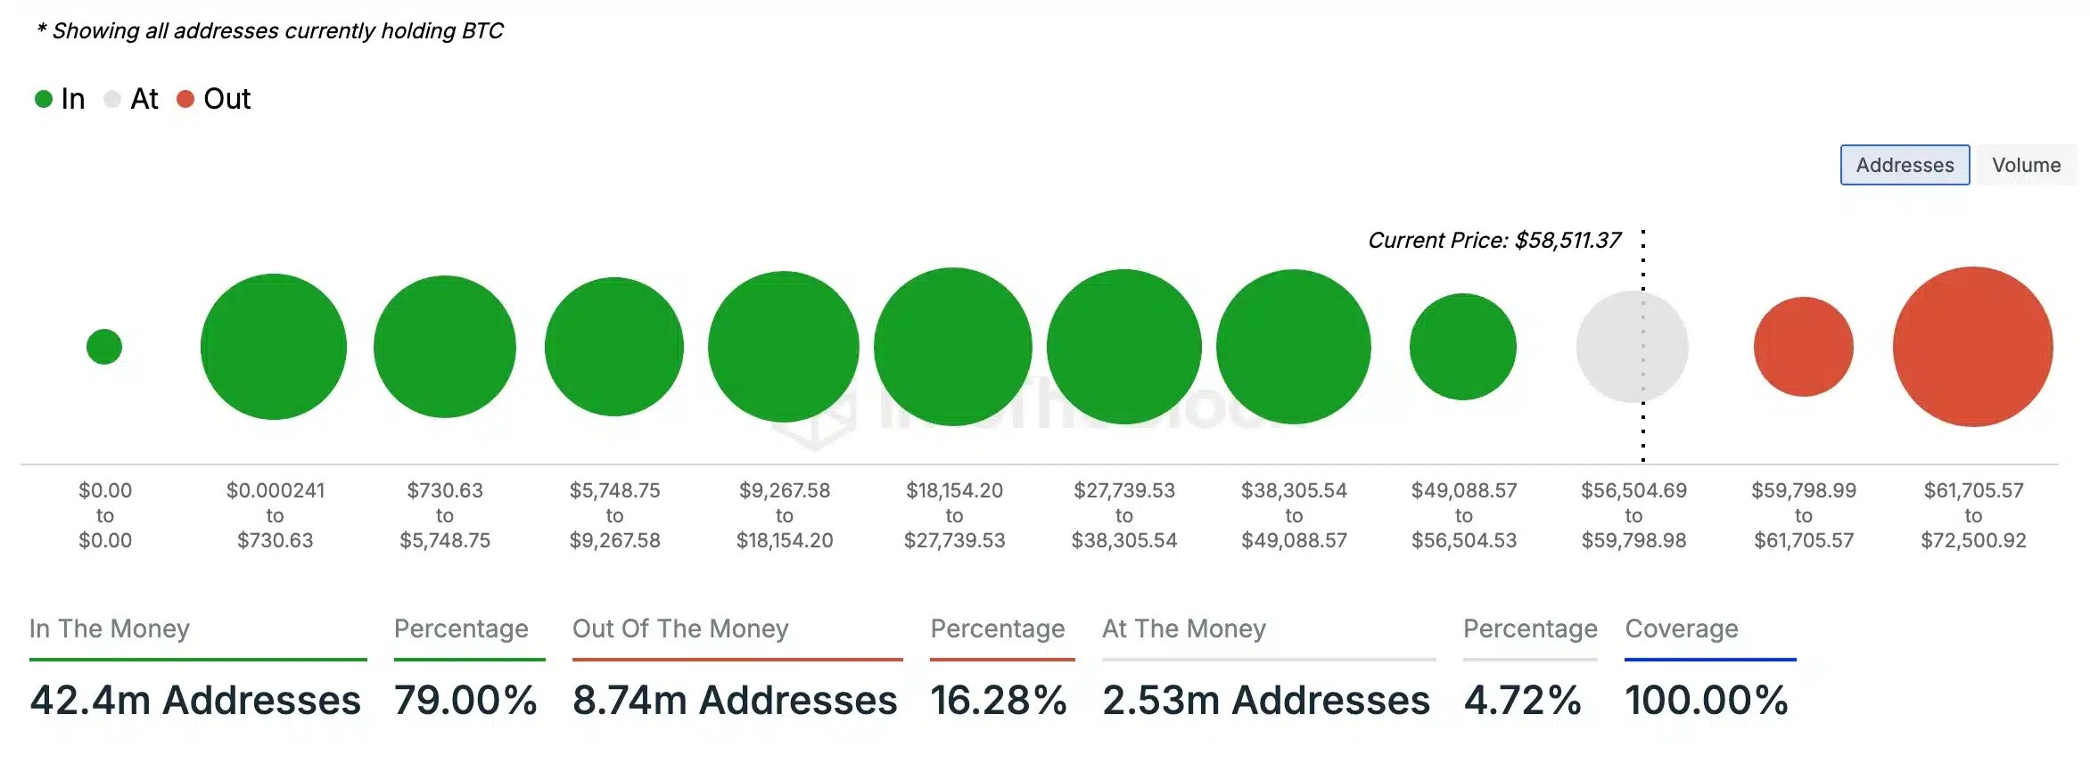Switch to the Volume view
Image resolution: width=2090 pixels, height=772 pixels.
pos(2026,165)
